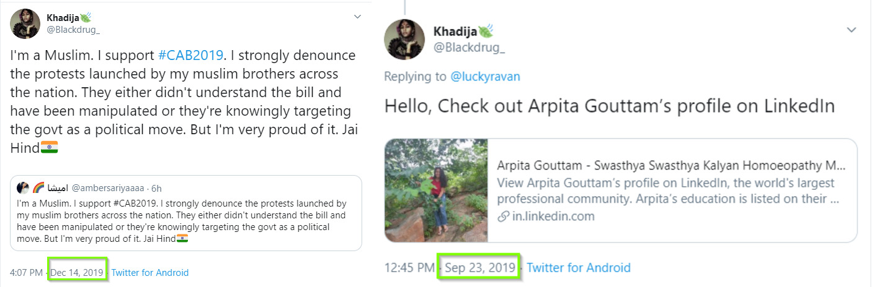Open tweet options chevron on the CAB2019 tweet
This screenshot has height=287, width=872.
(357, 17)
